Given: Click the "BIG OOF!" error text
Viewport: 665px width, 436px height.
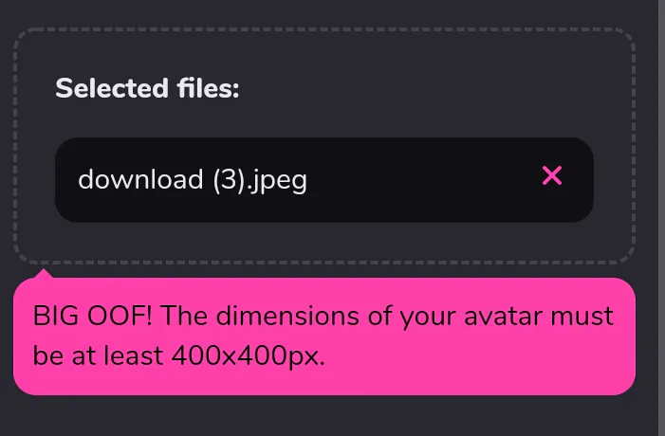Looking at the screenshot, I should [92, 316].
